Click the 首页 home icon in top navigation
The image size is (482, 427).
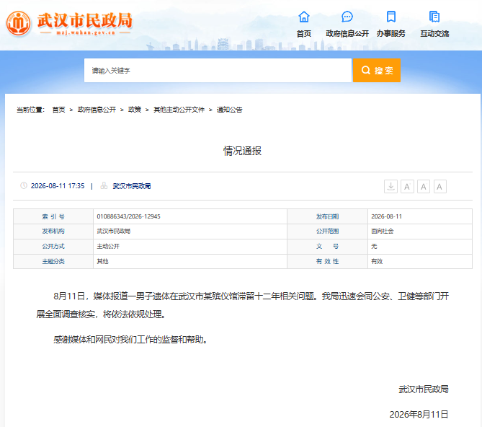coord(304,17)
